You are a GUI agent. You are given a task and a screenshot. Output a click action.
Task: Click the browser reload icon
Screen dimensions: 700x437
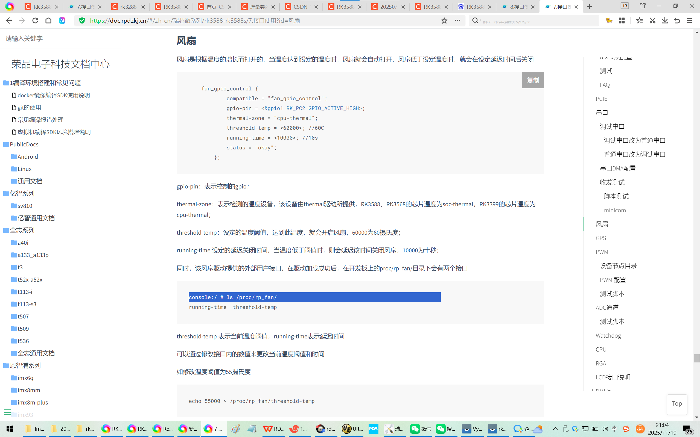[35, 20]
